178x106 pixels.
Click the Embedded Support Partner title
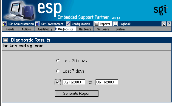point(83,17)
